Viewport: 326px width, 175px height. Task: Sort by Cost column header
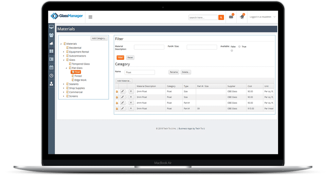pyautogui.click(x=254, y=86)
